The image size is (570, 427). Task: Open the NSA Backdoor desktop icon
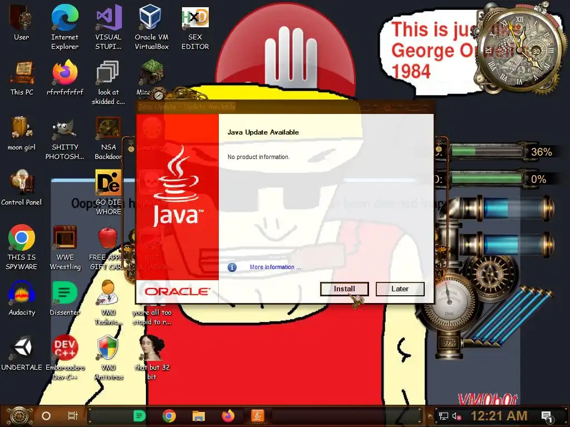(109, 138)
